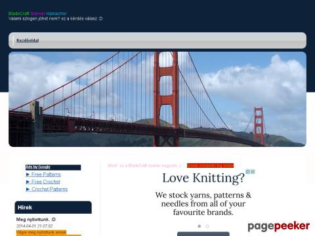Open the Crochet Patterns ad link
315x236 pixels.
coord(47,189)
